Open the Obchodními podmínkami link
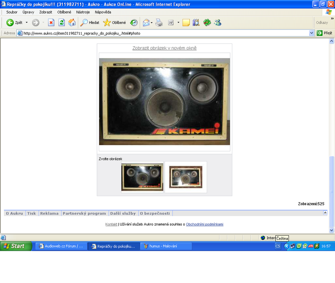Viewport: 335px width, 283px height. click(x=204, y=224)
